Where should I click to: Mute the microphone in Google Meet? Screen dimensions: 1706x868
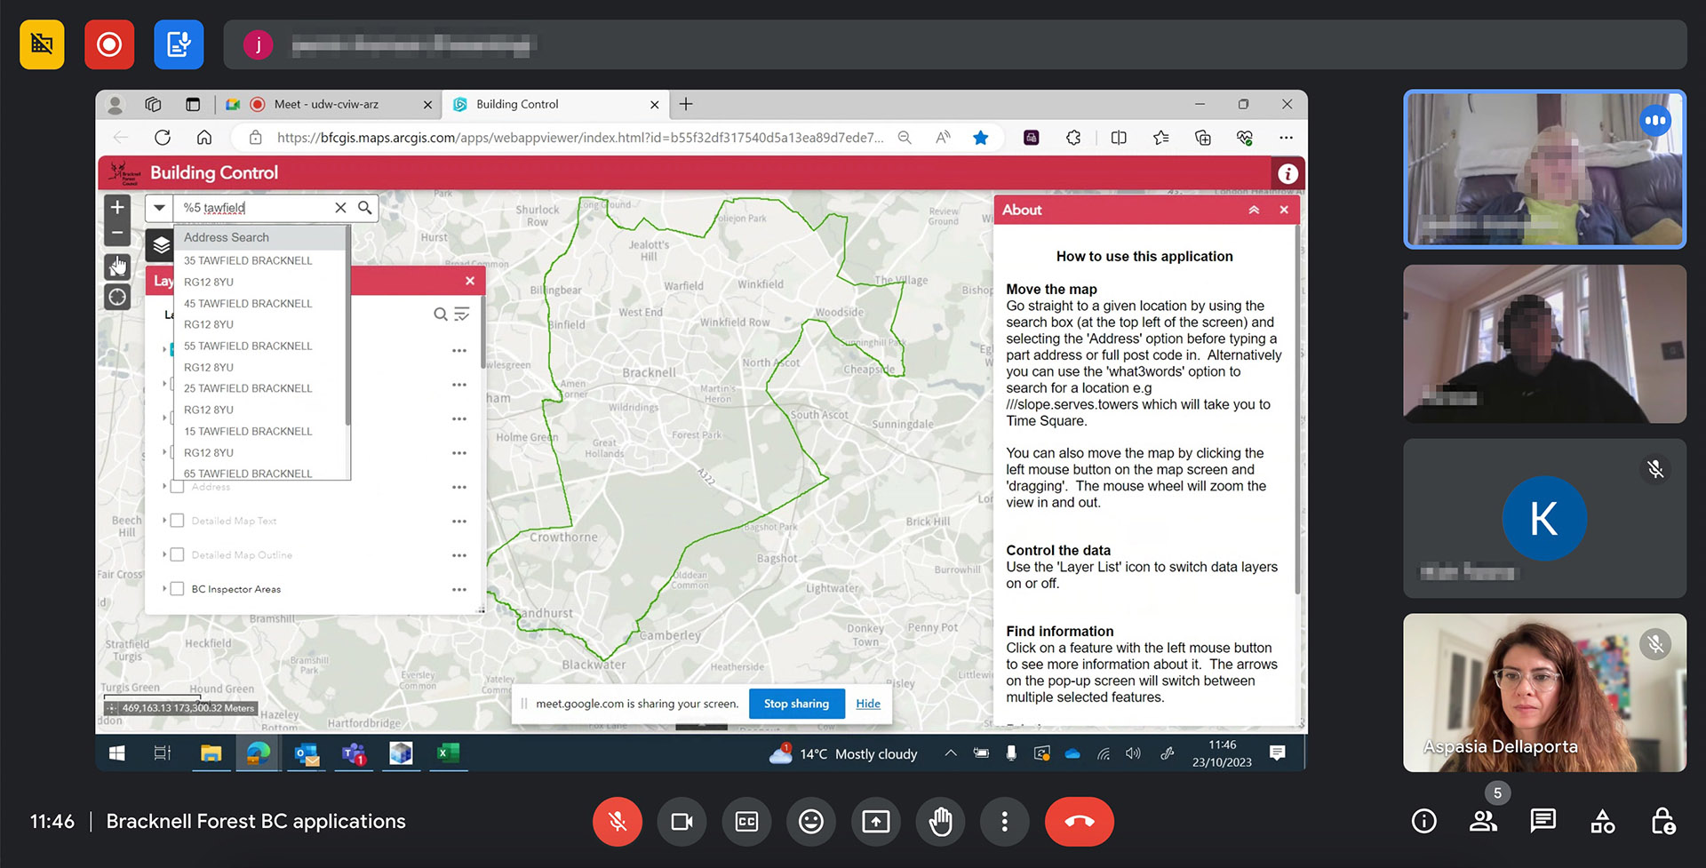[x=618, y=822]
